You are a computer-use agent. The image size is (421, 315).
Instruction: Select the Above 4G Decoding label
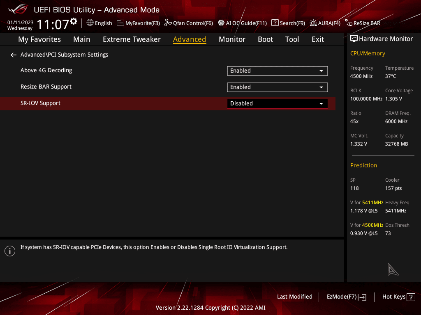coord(46,71)
